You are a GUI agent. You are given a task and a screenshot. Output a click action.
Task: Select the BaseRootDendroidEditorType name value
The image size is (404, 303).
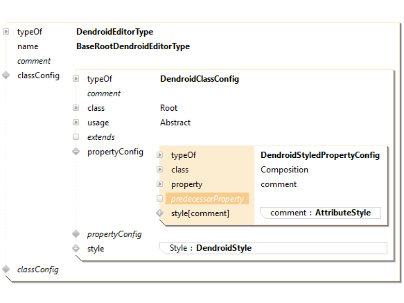click(133, 46)
